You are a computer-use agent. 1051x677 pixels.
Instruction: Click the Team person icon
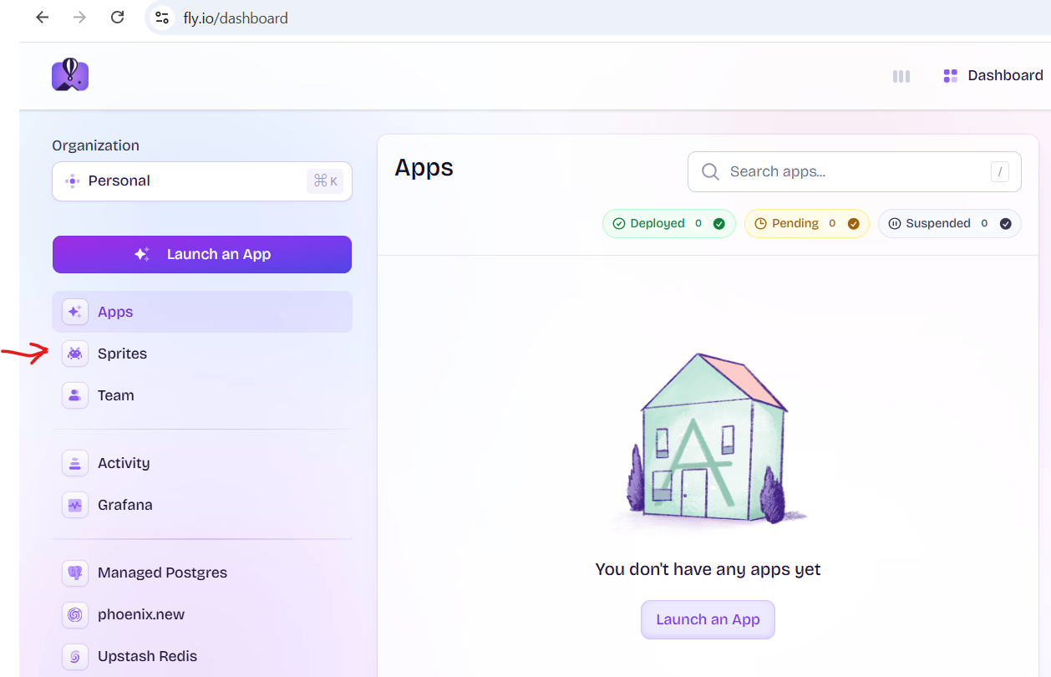click(x=75, y=395)
